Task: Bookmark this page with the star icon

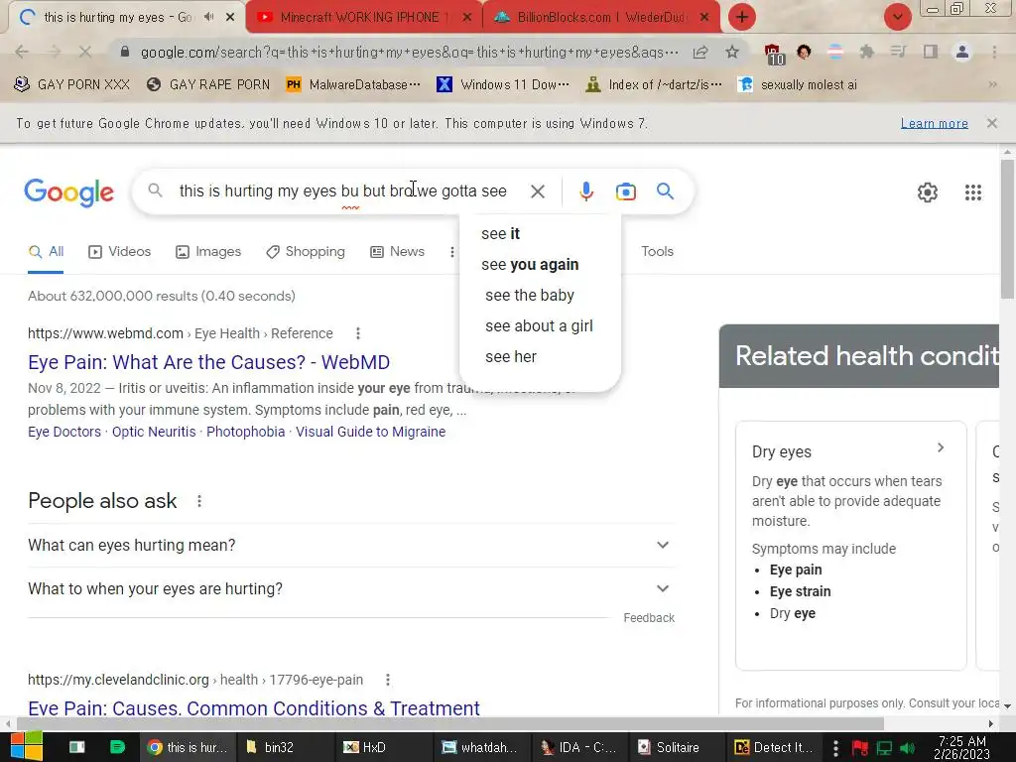Action: click(731, 52)
